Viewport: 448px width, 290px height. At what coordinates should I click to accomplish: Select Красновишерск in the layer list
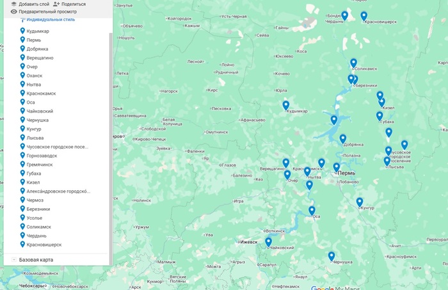tap(44, 245)
